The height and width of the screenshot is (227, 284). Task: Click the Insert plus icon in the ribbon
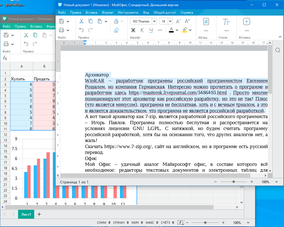click(x=246, y=21)
